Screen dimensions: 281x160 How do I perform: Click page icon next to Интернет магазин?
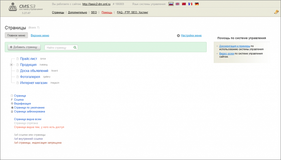click(x=18, y=83)
